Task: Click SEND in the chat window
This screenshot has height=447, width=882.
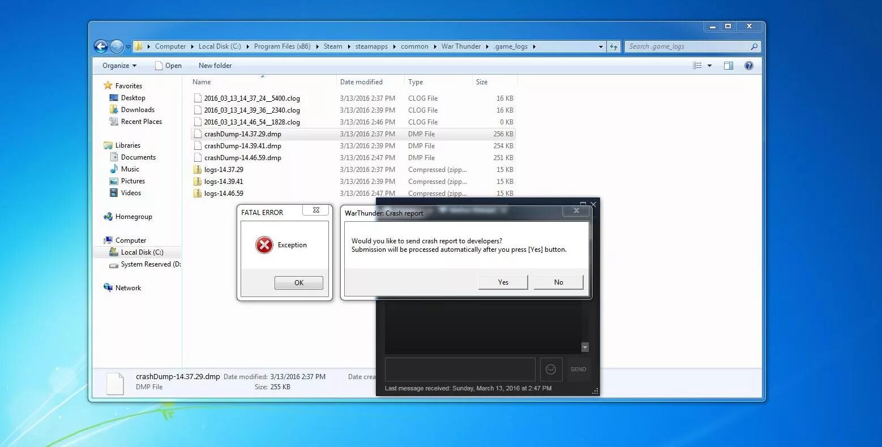Action: (x=578, y=369)
